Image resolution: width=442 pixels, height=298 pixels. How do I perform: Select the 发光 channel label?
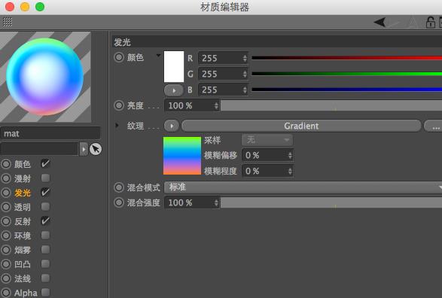tap(23, 193)
